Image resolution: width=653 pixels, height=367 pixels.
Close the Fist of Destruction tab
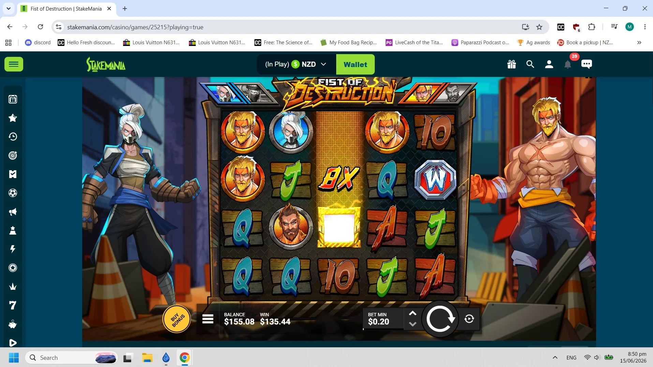coord(109,9)
